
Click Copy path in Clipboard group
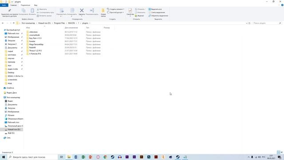point(45,12)
